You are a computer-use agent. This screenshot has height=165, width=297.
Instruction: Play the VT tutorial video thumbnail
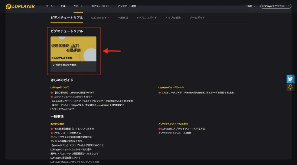tap(73, 49)
